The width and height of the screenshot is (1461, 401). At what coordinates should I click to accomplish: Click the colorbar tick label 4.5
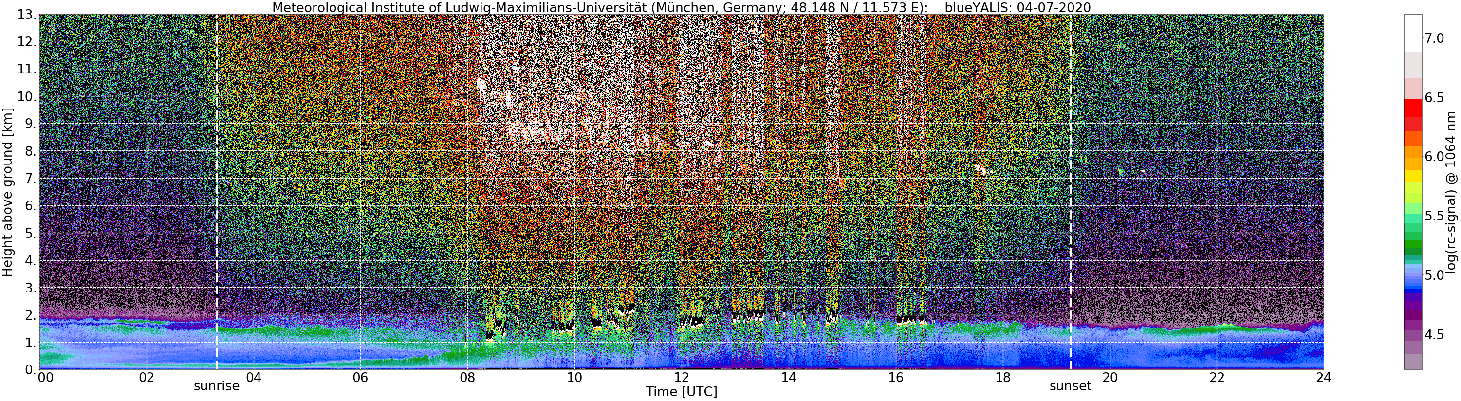point(1434,335)
